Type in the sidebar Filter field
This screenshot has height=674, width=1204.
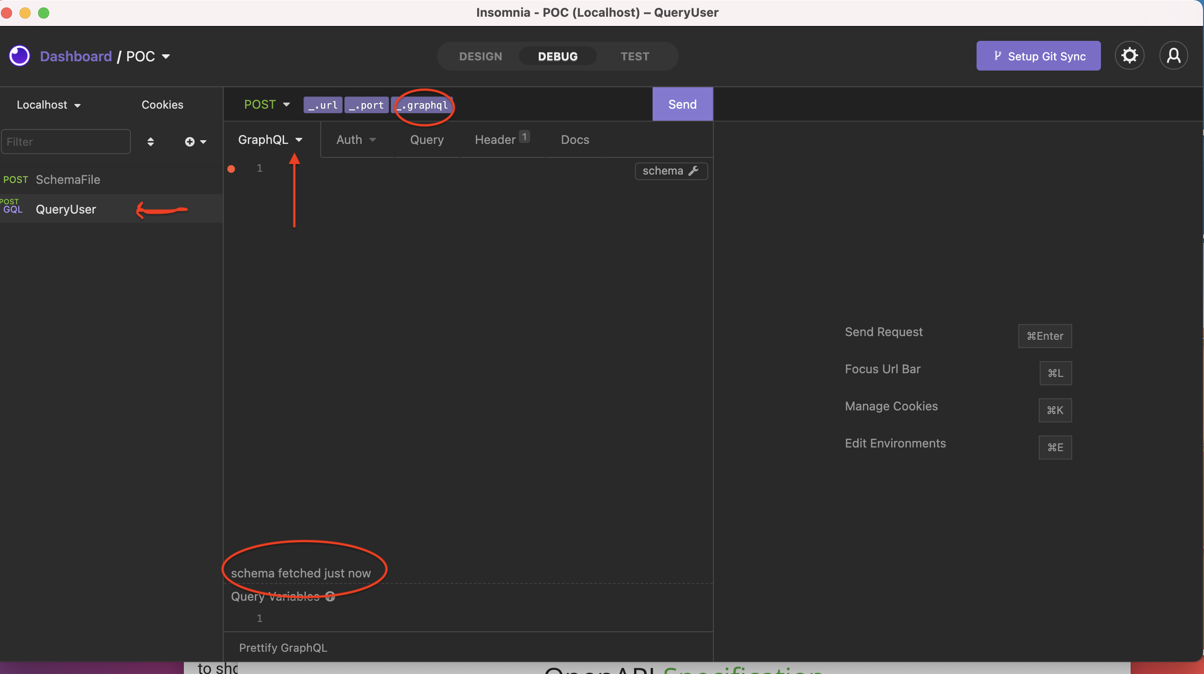click(65, 142)
